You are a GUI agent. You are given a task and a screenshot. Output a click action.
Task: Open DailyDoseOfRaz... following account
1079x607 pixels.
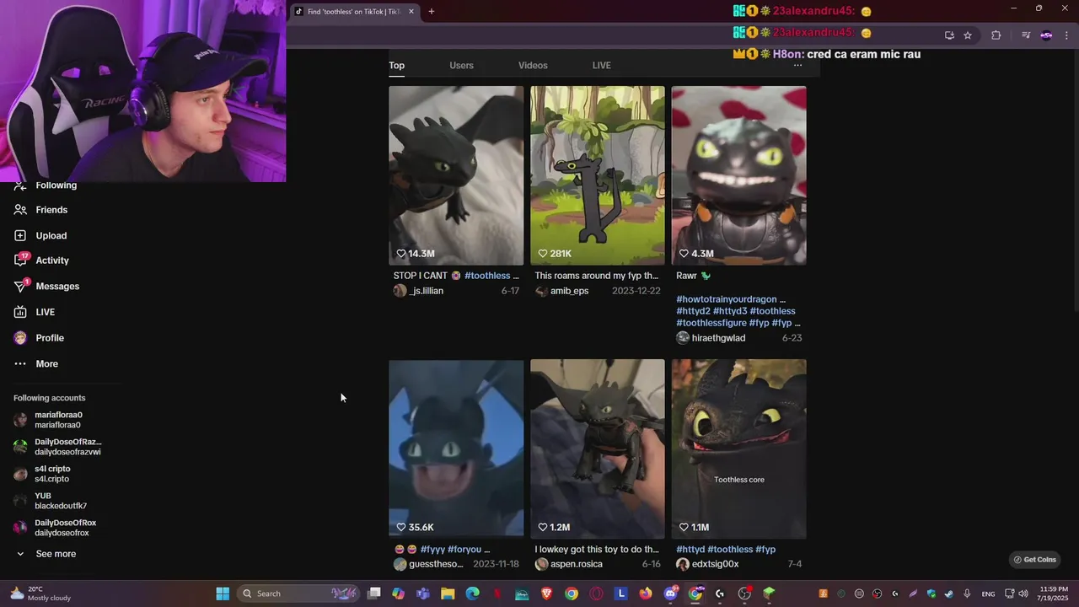point(57,447)
